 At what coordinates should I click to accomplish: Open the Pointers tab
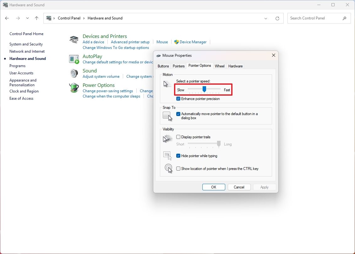[x=178, y=66]
